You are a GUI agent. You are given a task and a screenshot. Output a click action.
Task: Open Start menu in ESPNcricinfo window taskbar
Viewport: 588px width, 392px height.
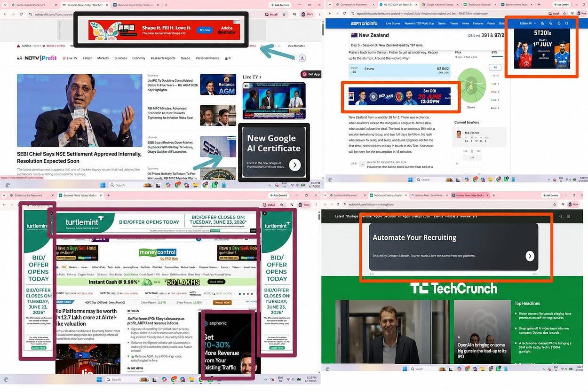(410, 180)
